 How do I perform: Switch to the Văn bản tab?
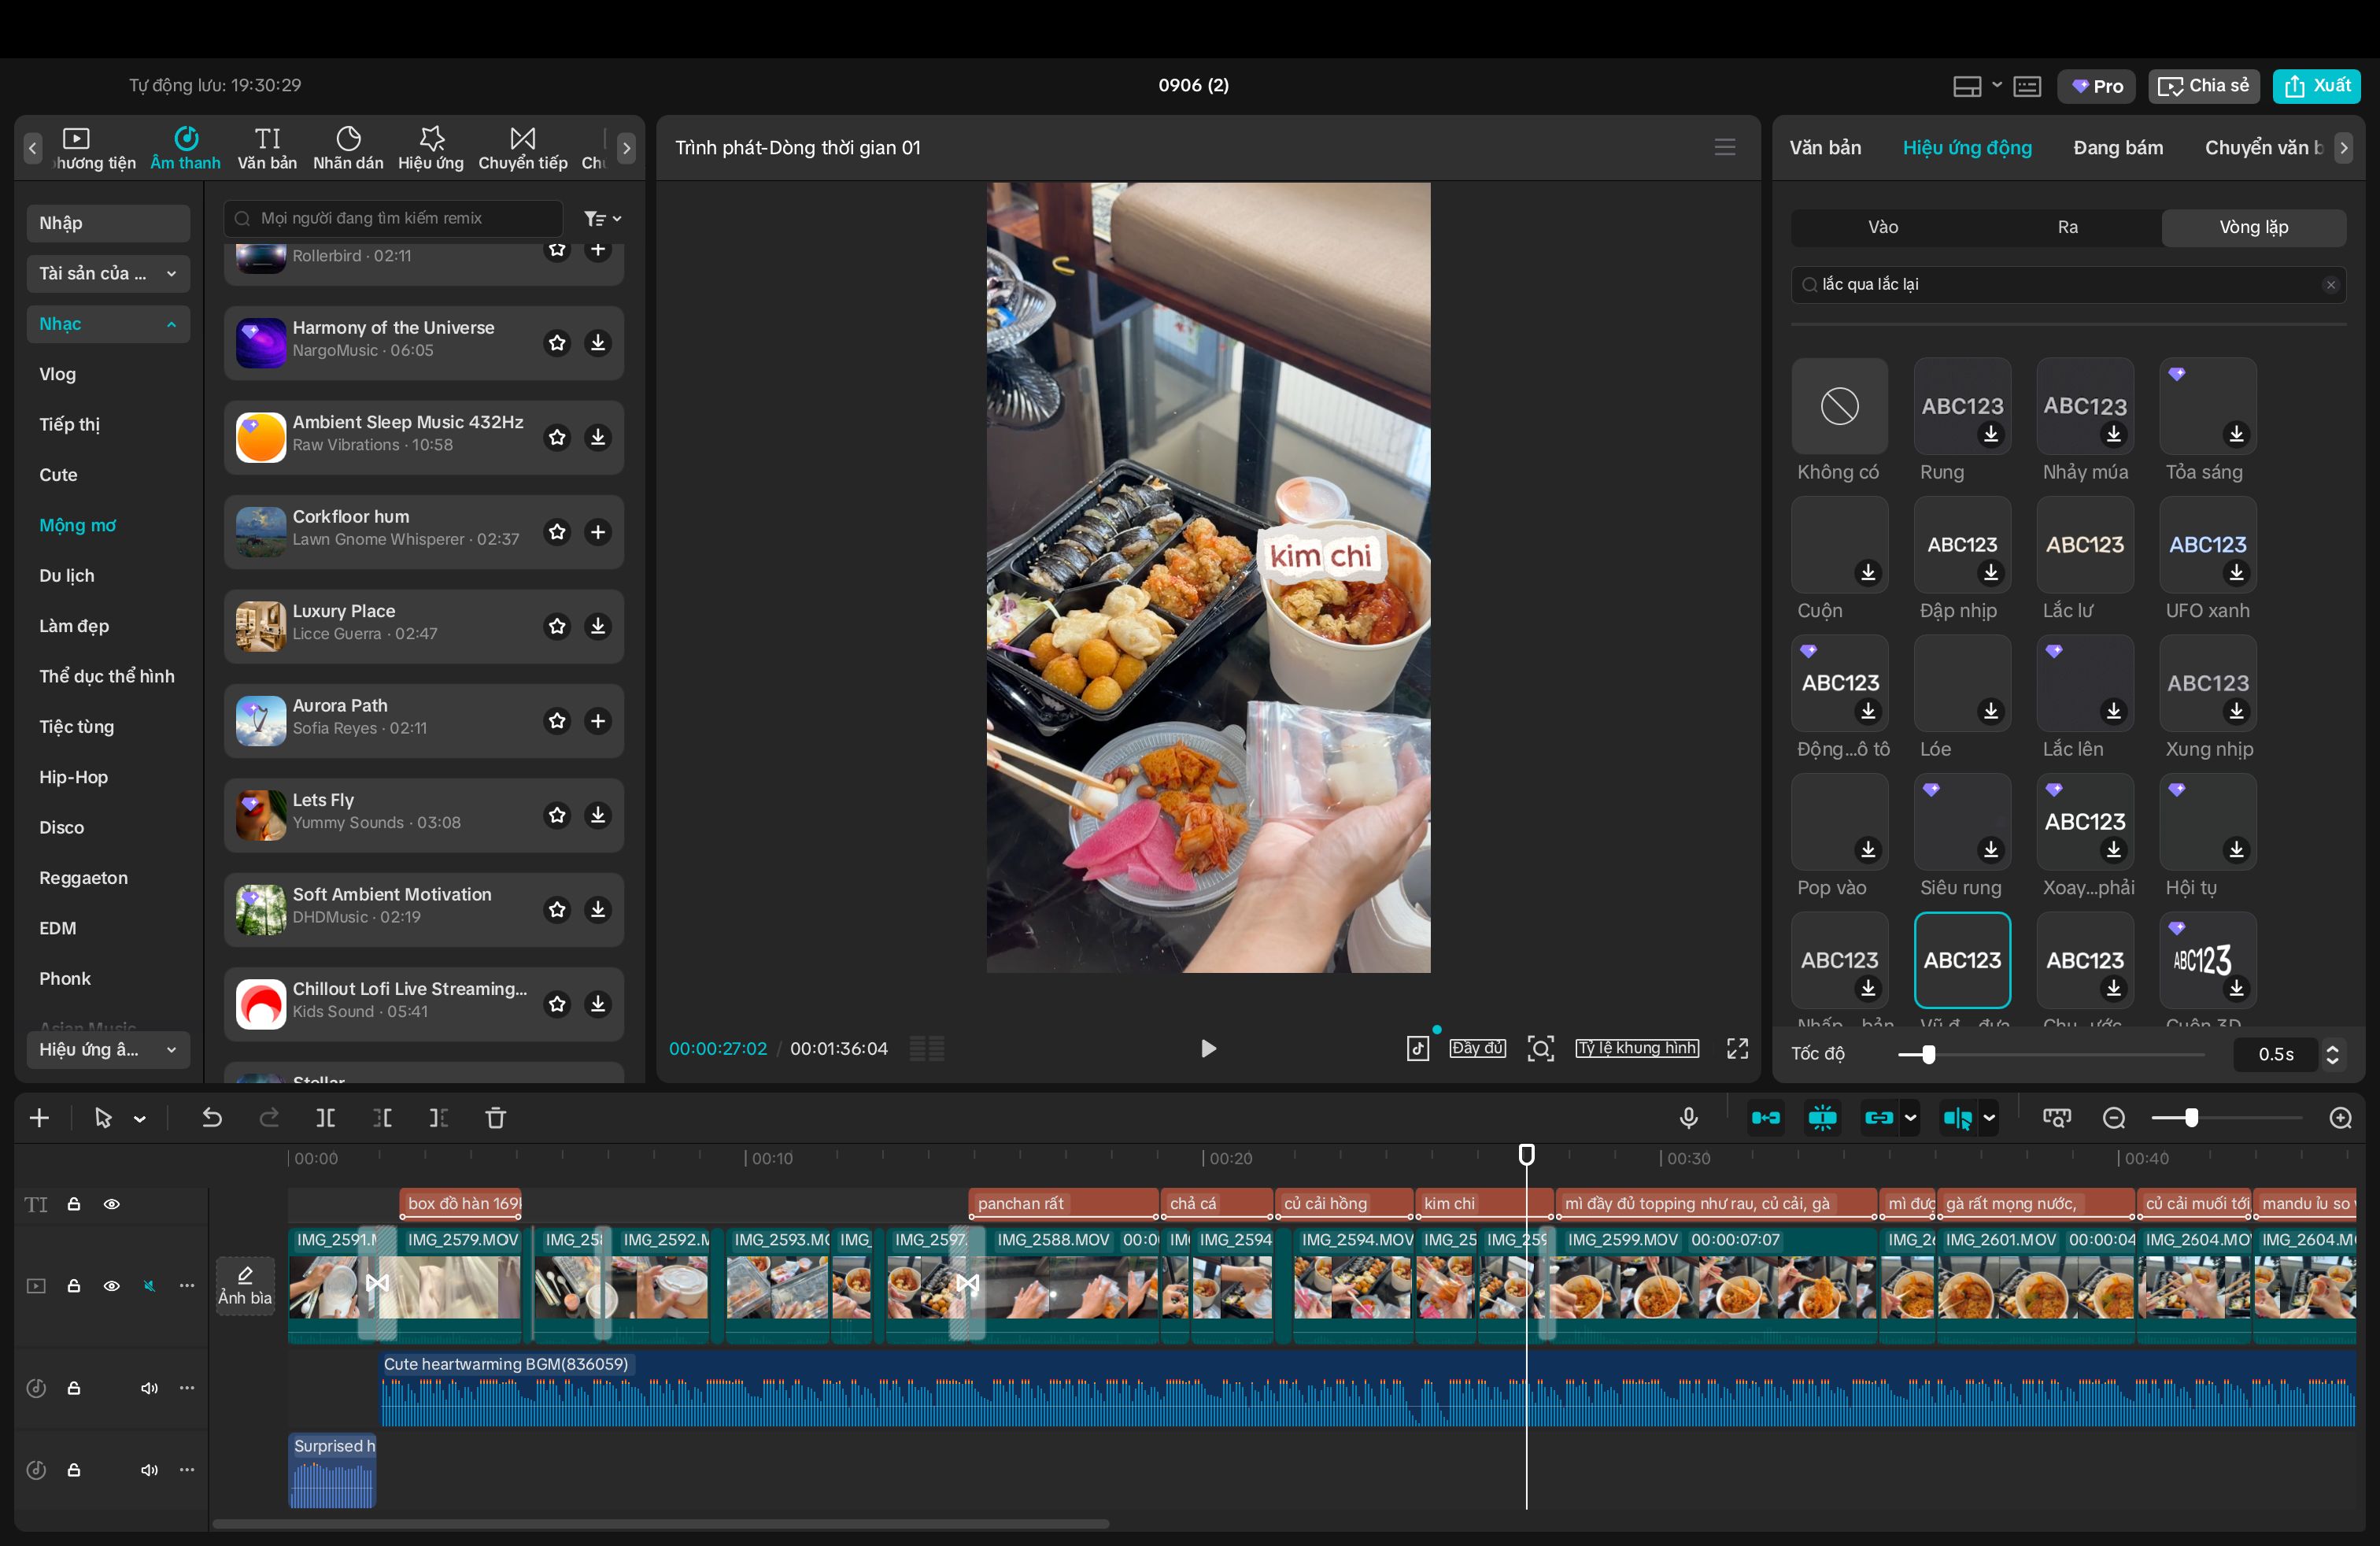point(1825,147)
